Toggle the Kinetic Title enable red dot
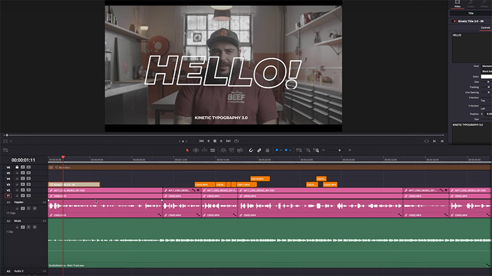492x276 pixels. 453,20
